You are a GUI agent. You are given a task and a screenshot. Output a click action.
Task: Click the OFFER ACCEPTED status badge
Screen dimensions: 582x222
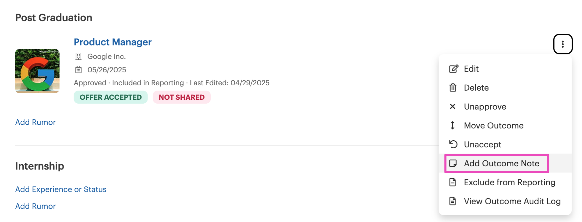[x=111, y=97]
